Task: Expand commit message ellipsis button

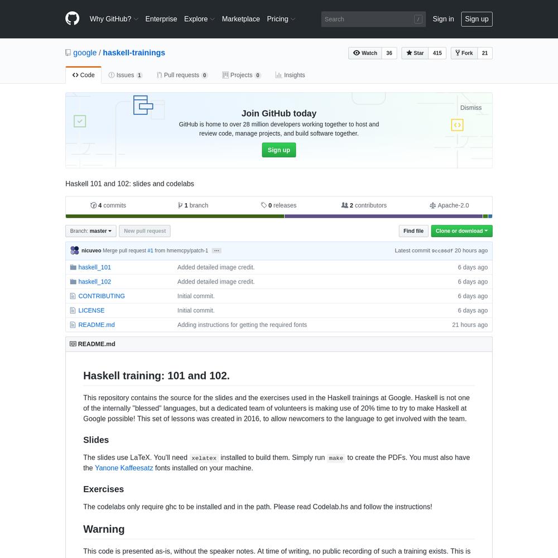Action: pyautogui.click(x=217, y=251)
